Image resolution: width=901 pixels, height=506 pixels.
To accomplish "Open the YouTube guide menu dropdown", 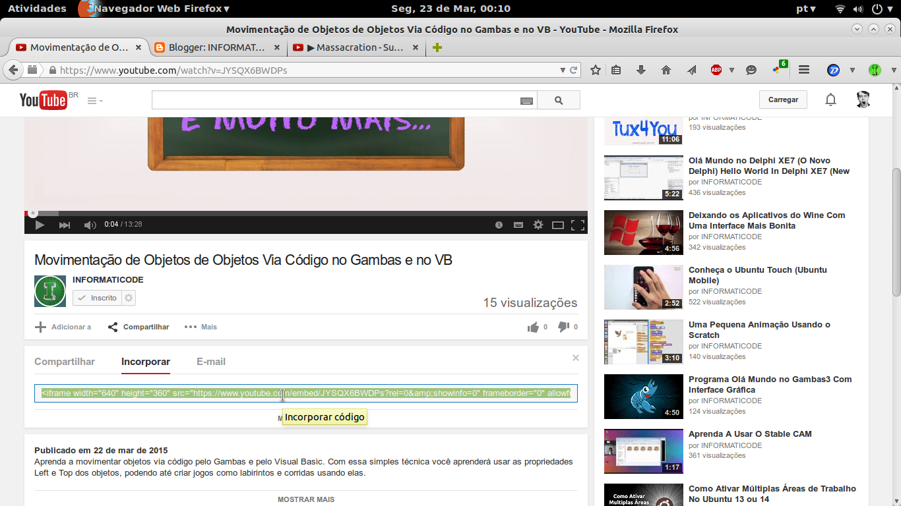I will [96, 101].
